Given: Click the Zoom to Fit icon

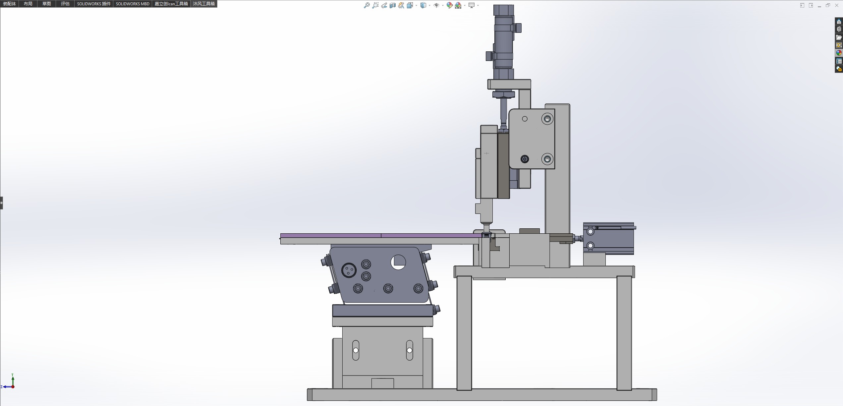Looking at the screenshot, I should 366,5.
